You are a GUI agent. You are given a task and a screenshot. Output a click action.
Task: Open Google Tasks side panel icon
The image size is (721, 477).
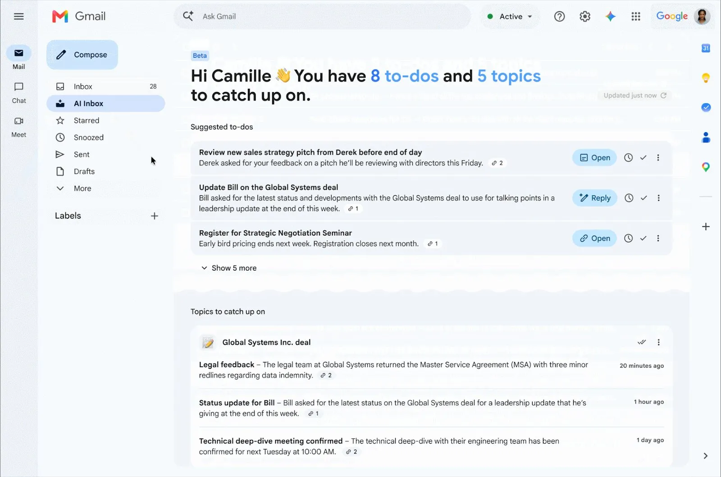click(706, 107)
